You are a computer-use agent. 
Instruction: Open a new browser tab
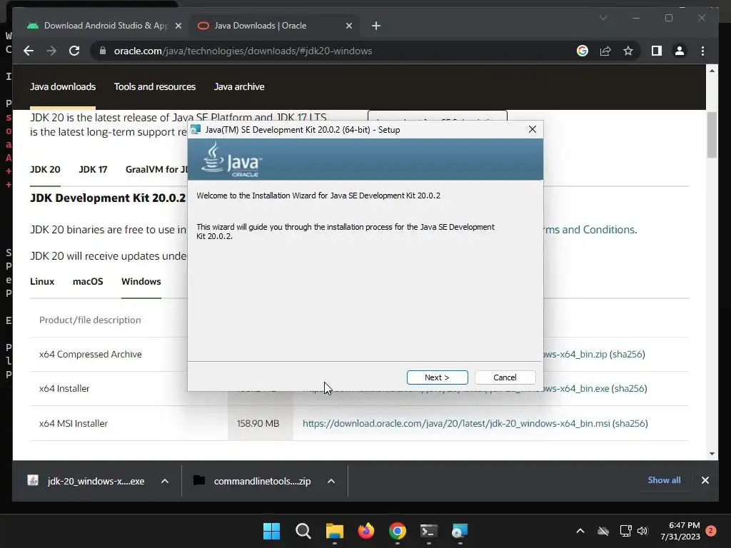(376, 26)
